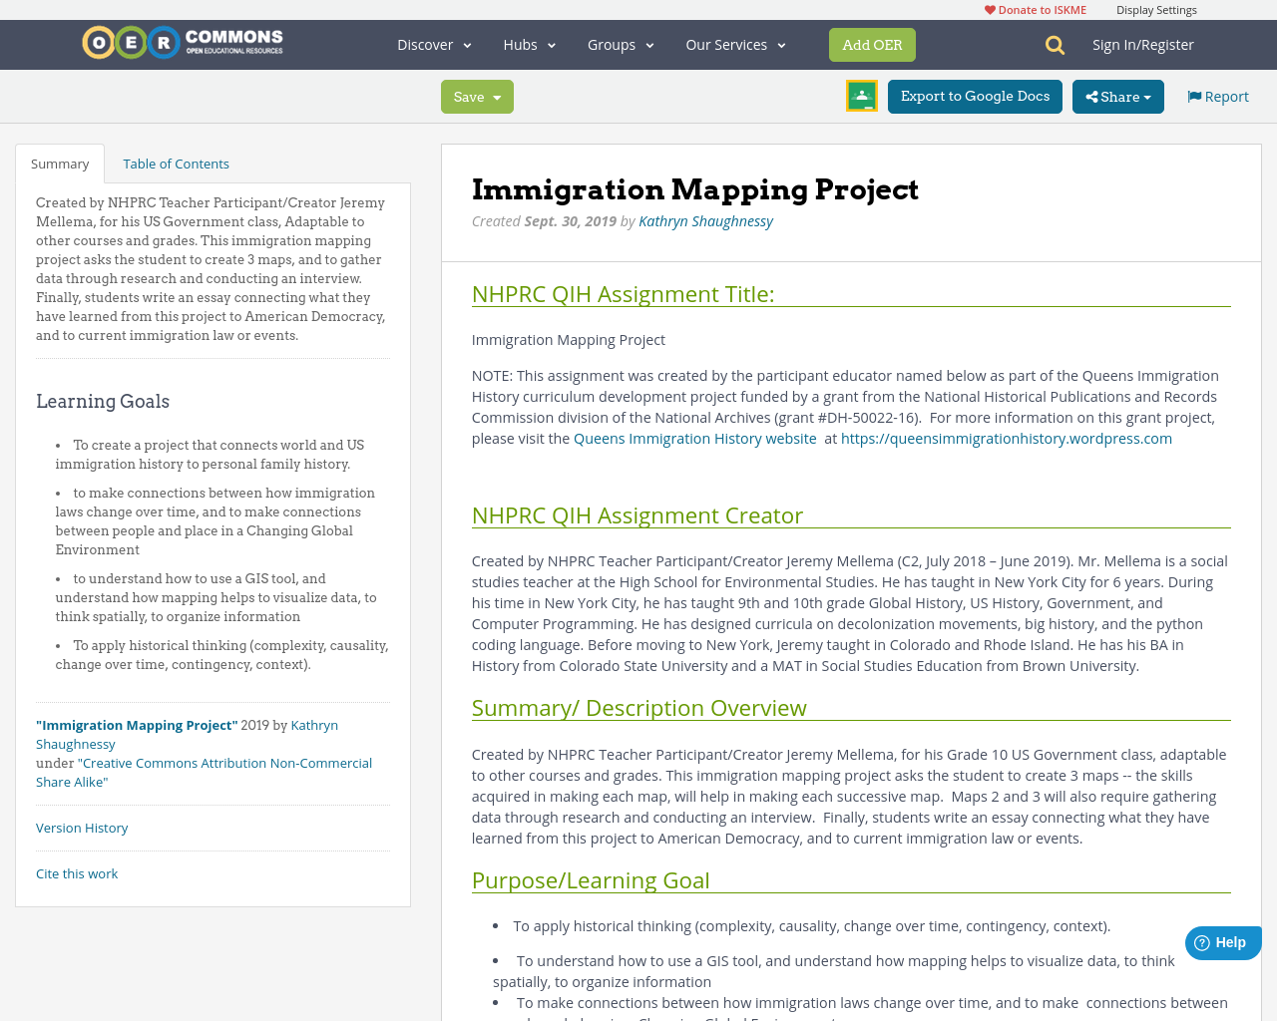Viewport: 1277px width, 1021px height.
Task: Switch to the Table of Contents tab
Action: [x=176, y=162]
